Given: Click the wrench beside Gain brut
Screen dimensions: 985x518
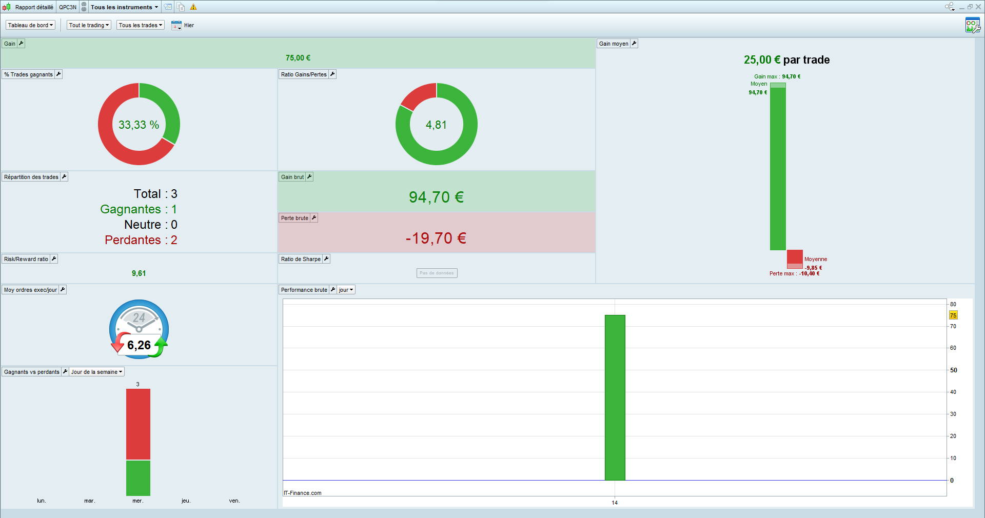Looking at the screenshot, I should point(309,177).
